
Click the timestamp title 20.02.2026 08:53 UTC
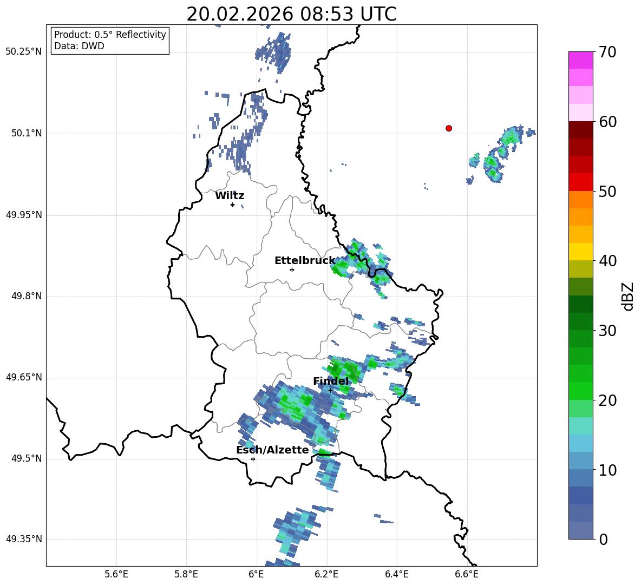point(291,14)
